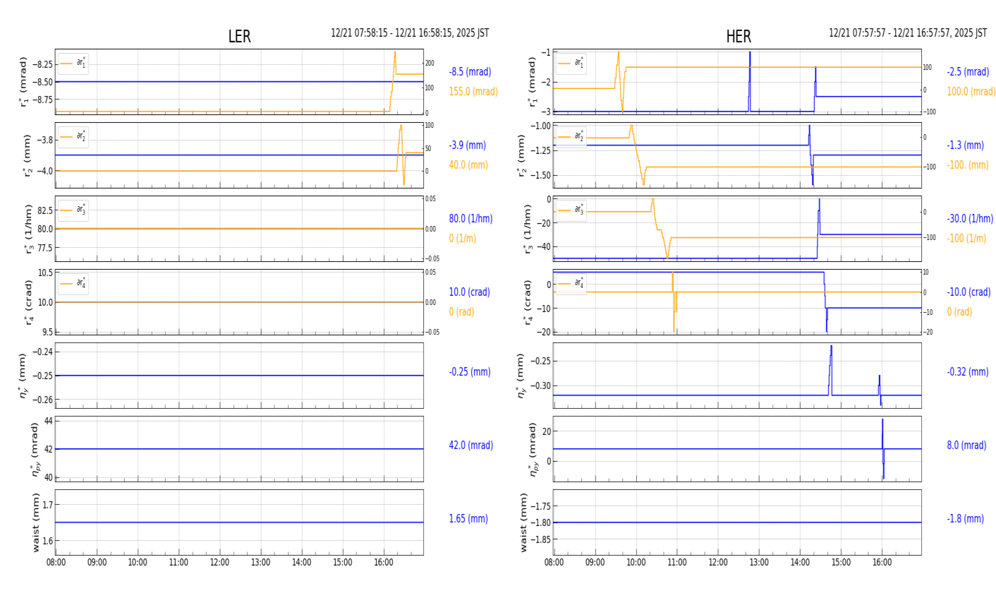Click the ∂r1* legend in the HER panel

click(x=571, y=64)
